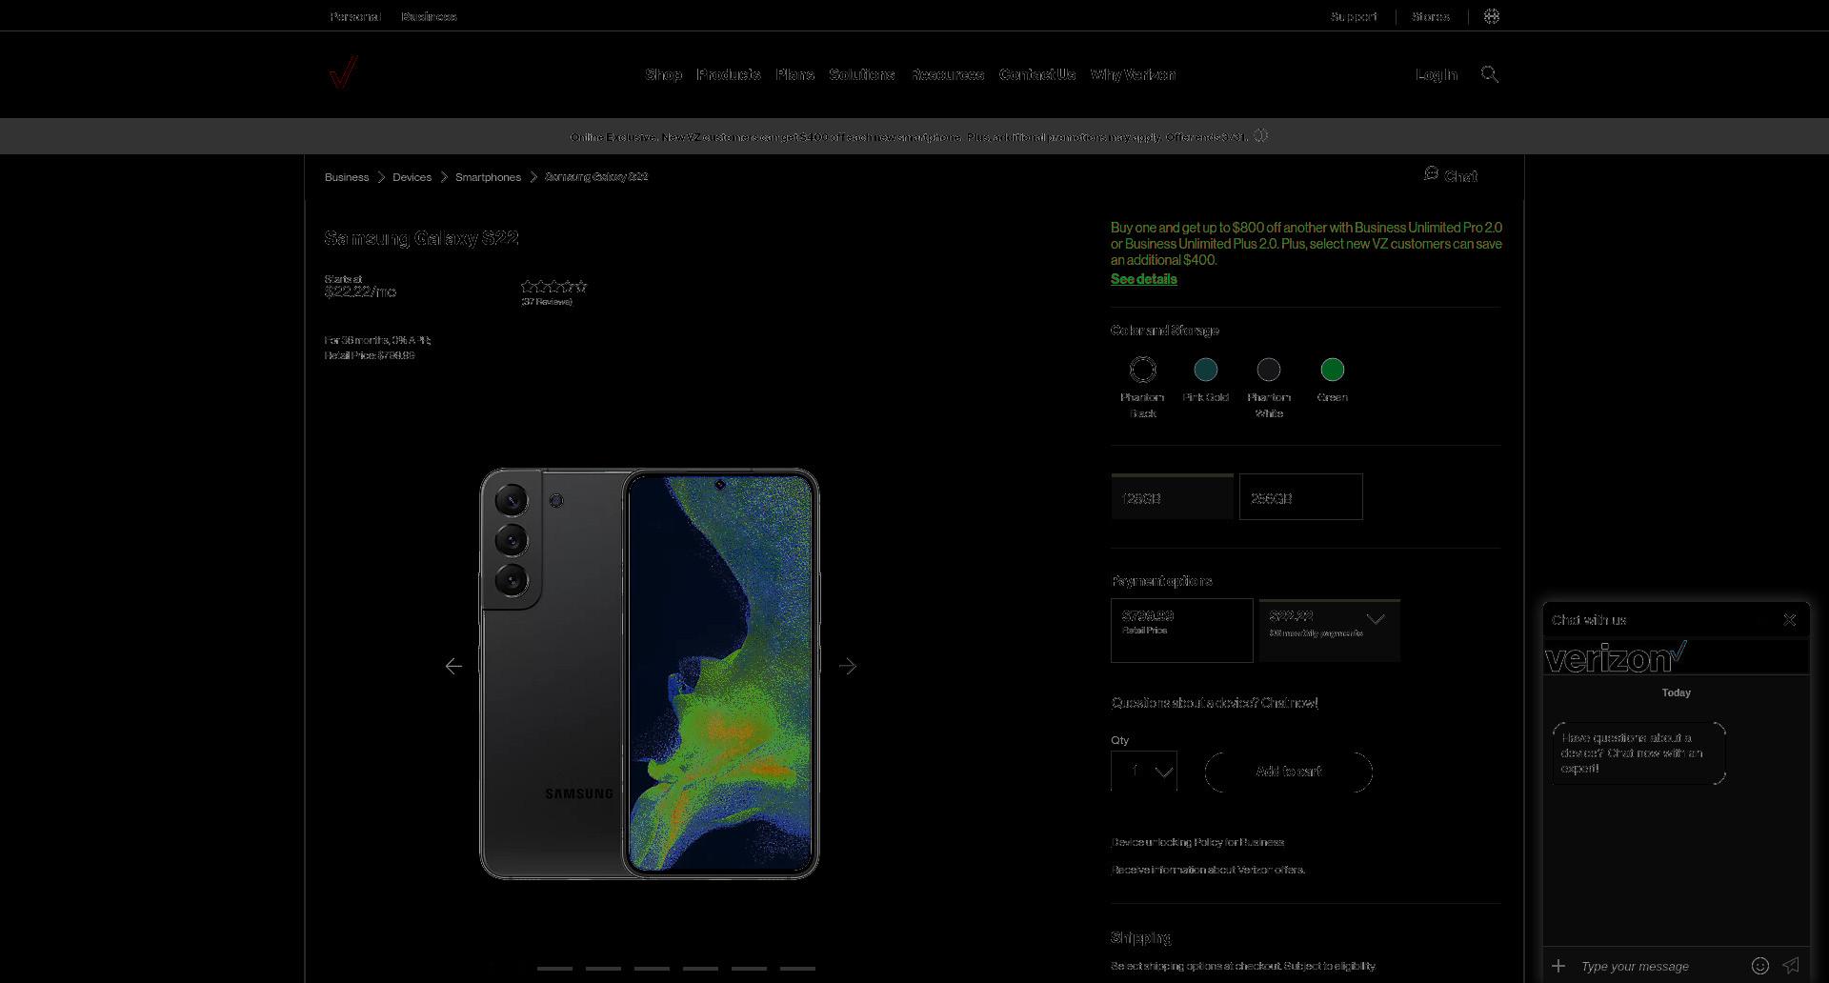Click Add to cart button
This screenshot has width=1829, height=983.
tap(1288, 772)
